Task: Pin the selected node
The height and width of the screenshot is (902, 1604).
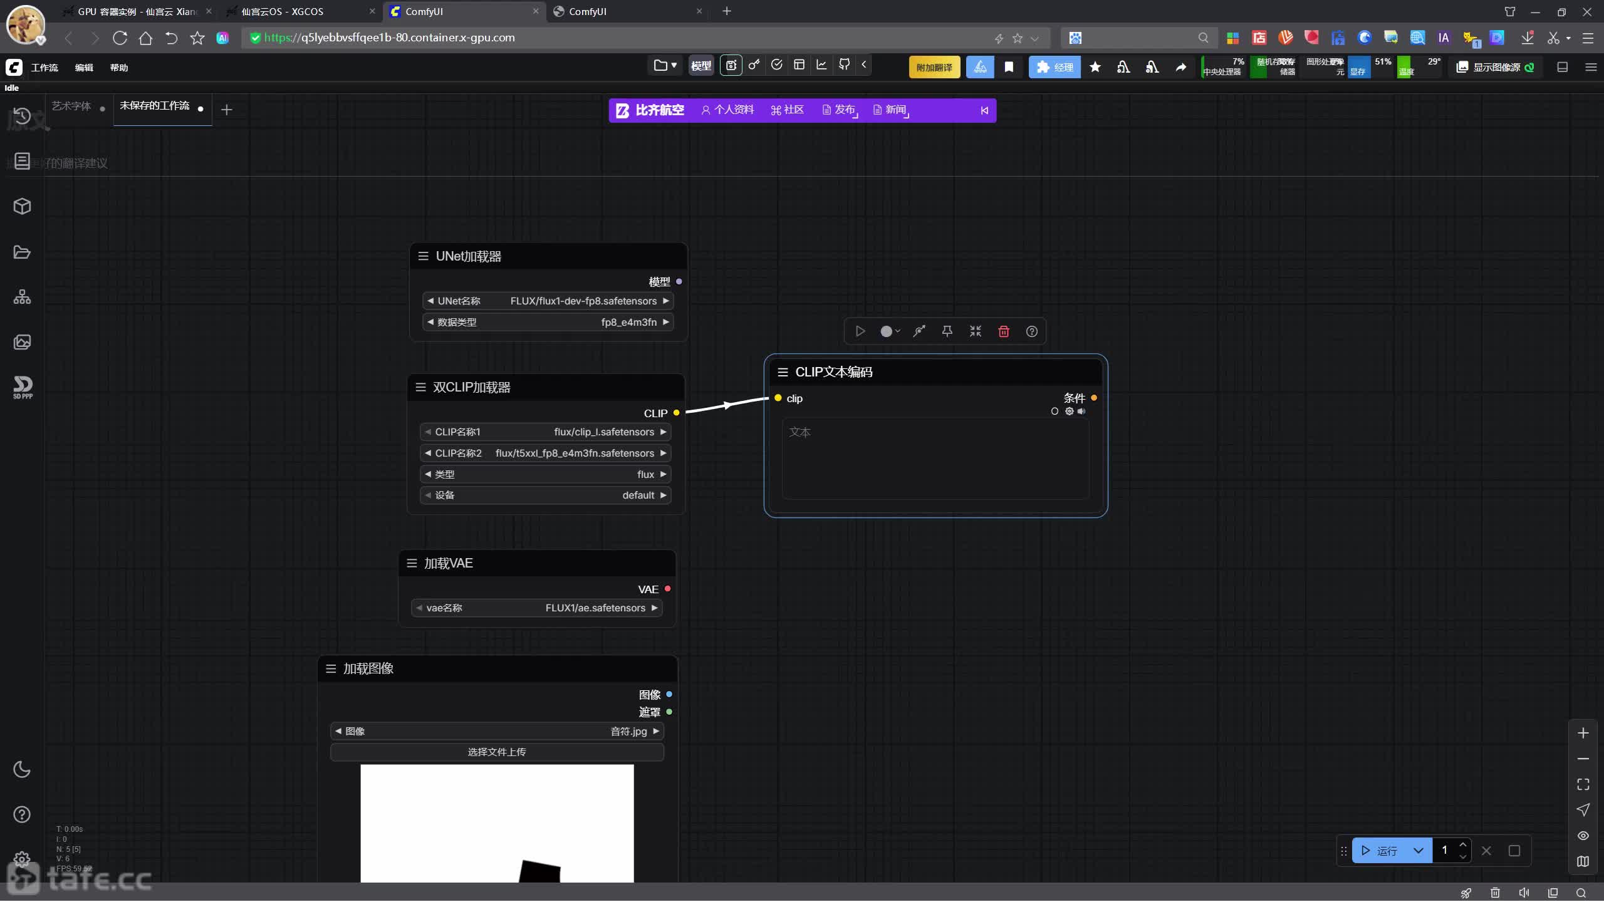Action: click(947, 331)
